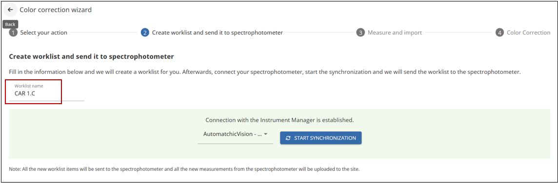
Task: Click the Back tooltip label
Action: coord(10,24)
